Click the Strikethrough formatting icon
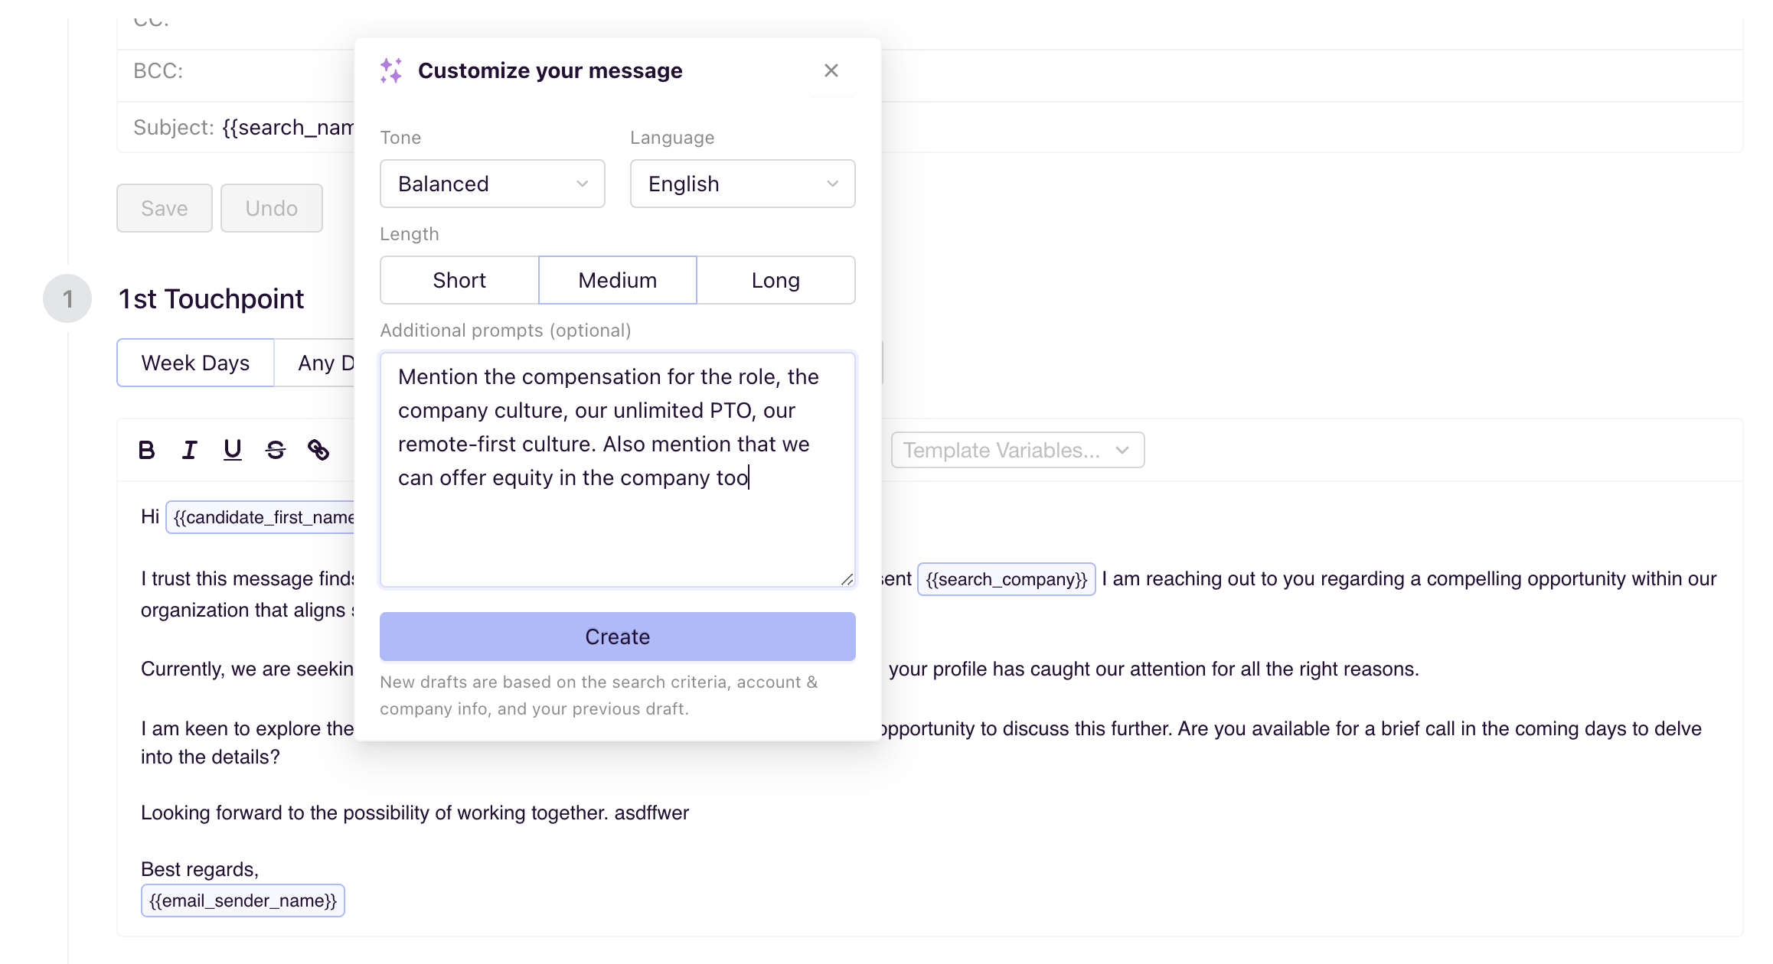Screen dimensions: 1773x964 pos(274,450)
